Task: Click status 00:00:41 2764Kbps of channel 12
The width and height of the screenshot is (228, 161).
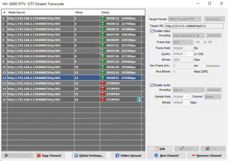Action: point(121,78)
